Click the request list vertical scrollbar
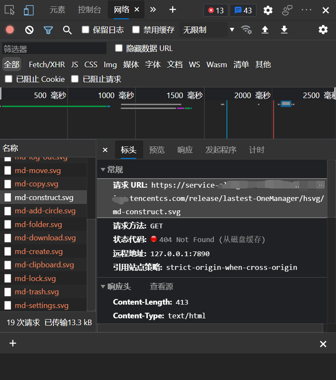336x380 pixels. pos(91,265)
